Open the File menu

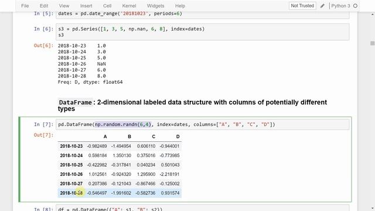coord(25,6)
